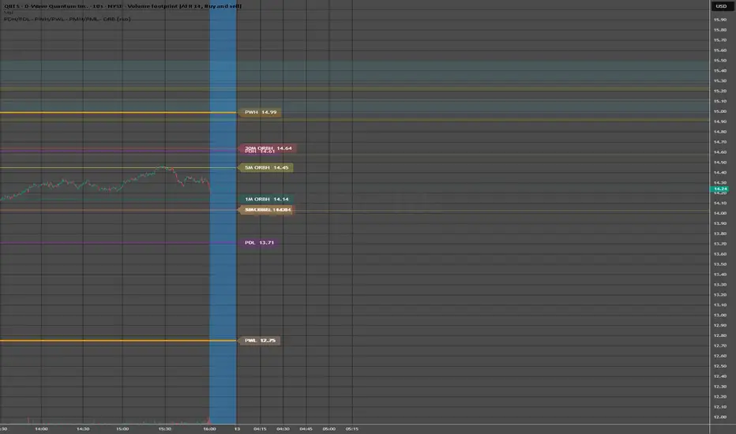The width and height of the screenshot is (736, 434).
Task: Click the PDL 13.71 level label
Action: (259, 242)
